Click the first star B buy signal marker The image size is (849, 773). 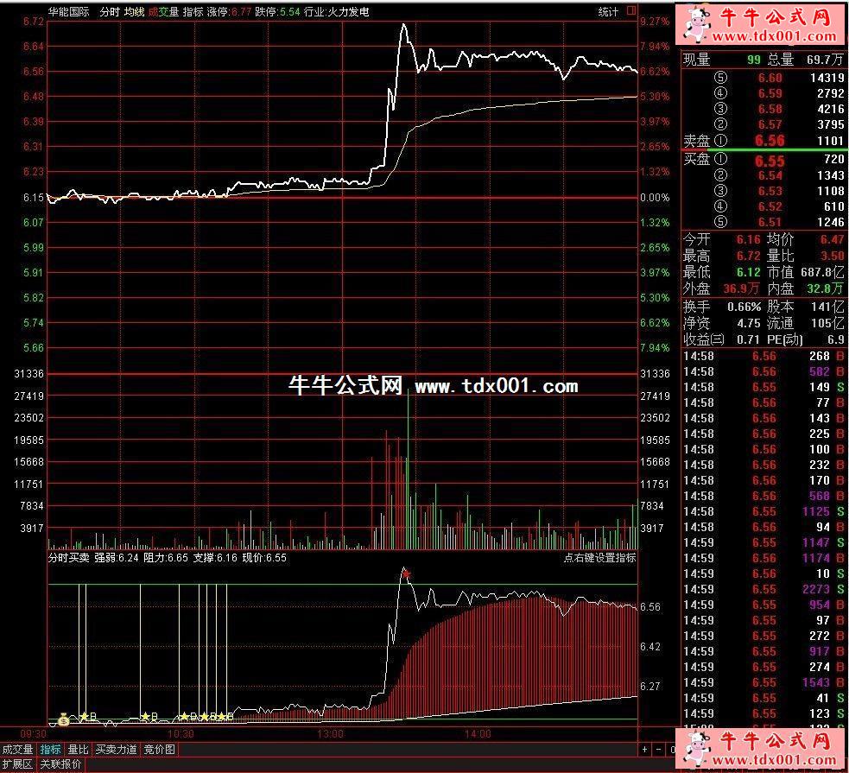pyautogui.click(x=84, y=717)
